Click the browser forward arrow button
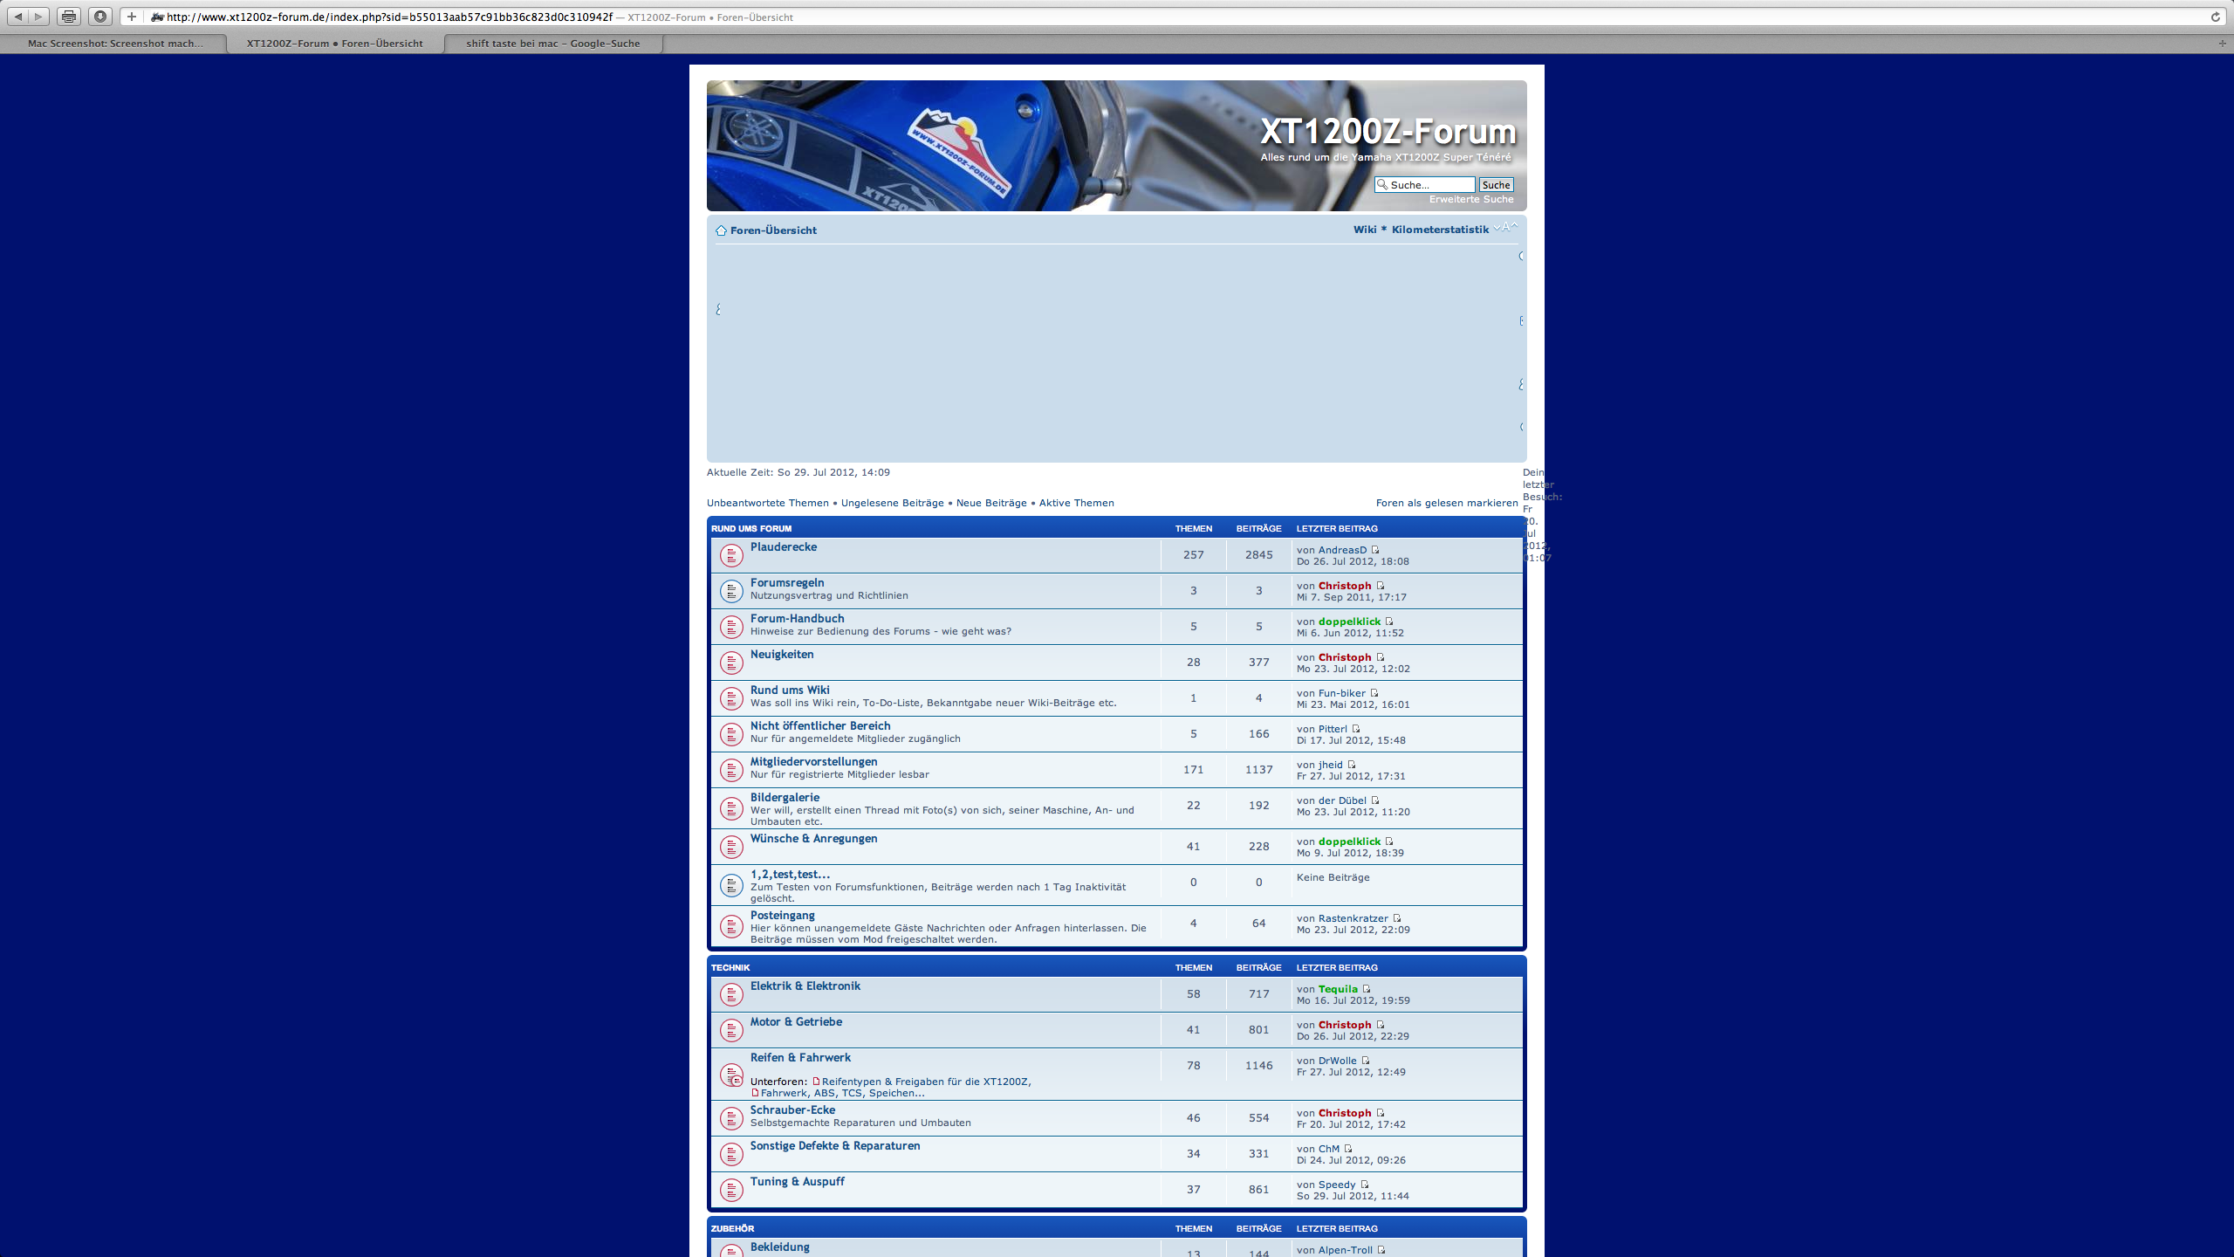 (38, 17)
